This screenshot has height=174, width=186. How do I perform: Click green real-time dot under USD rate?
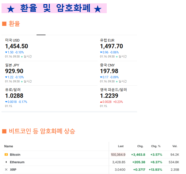click(x=22, y=57)
